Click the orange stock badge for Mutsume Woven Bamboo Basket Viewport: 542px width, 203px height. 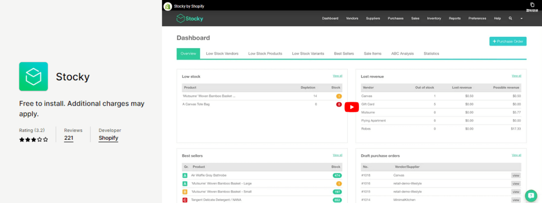coord(339,96)
